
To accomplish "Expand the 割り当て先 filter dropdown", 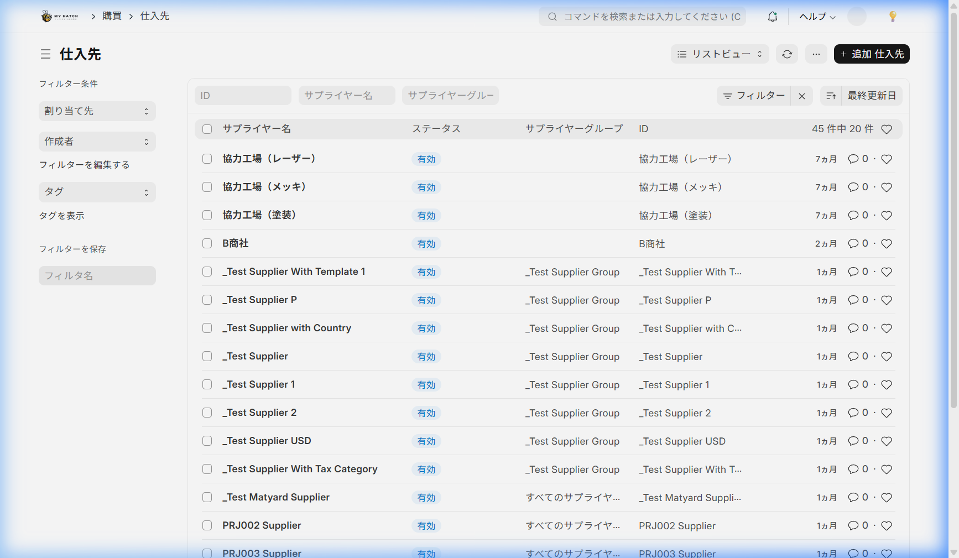I will coord(97,111).
